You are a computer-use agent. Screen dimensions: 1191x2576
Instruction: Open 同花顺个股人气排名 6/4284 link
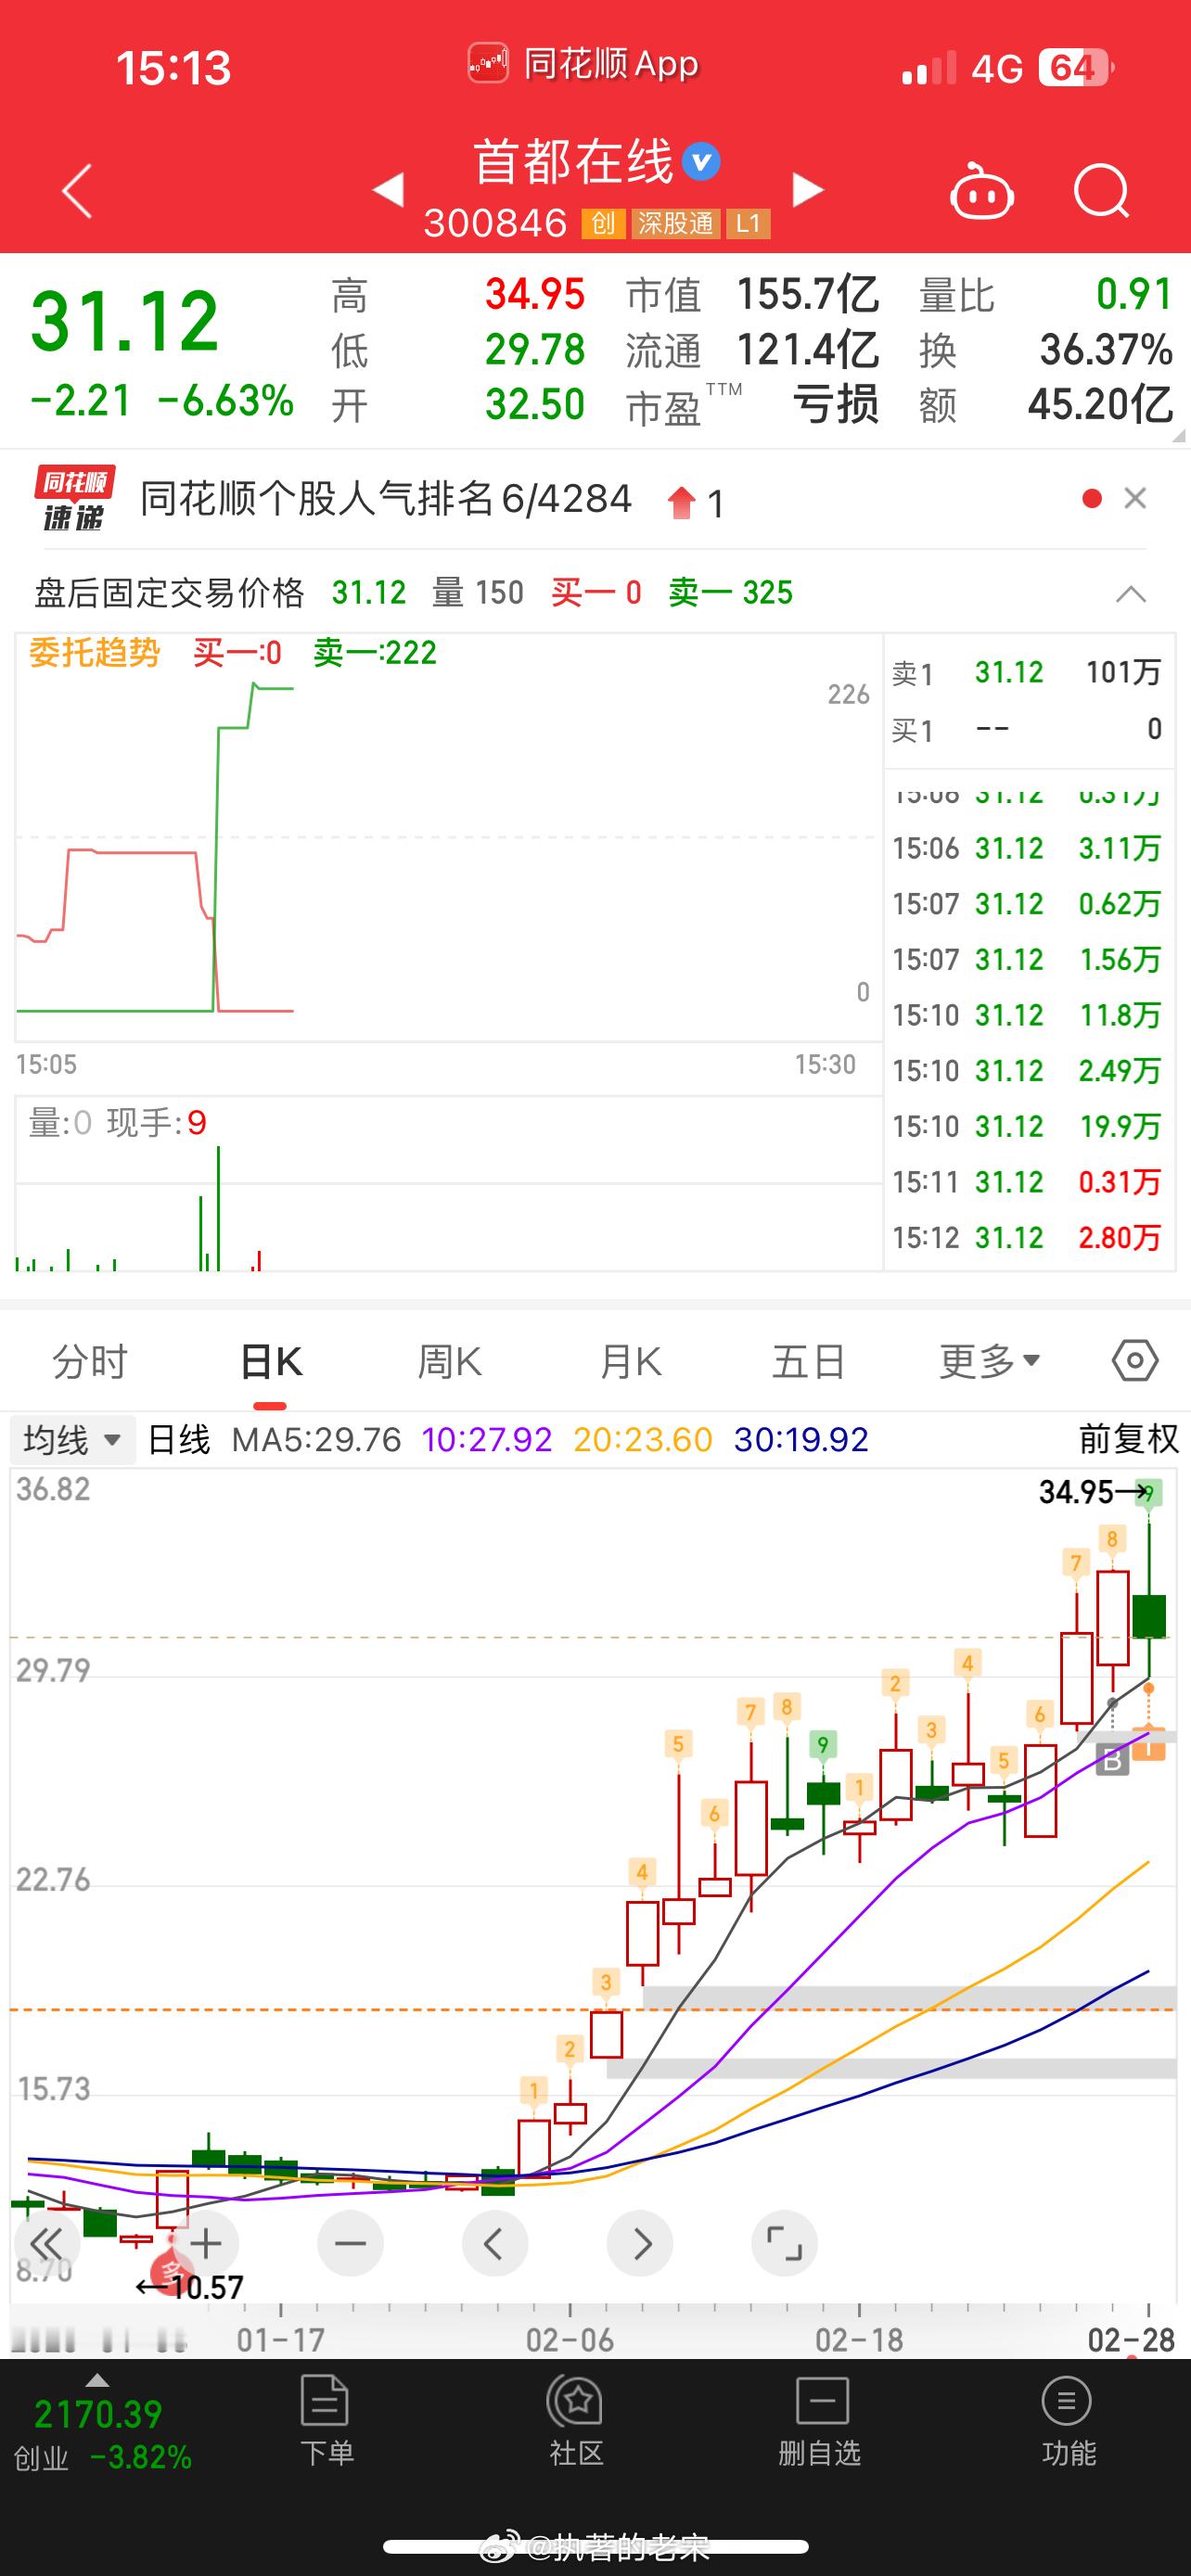point(386,498)
